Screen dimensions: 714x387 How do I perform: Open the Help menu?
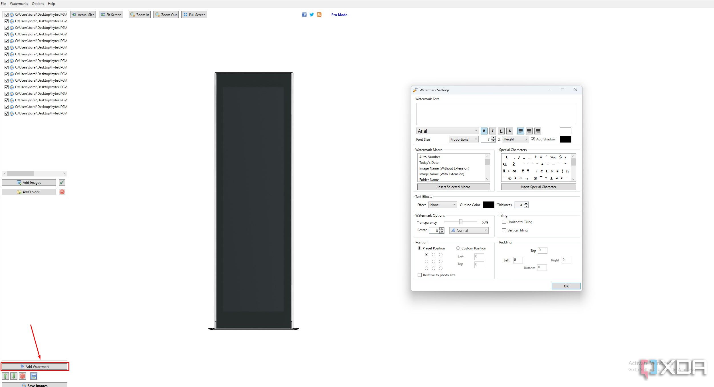51,4
